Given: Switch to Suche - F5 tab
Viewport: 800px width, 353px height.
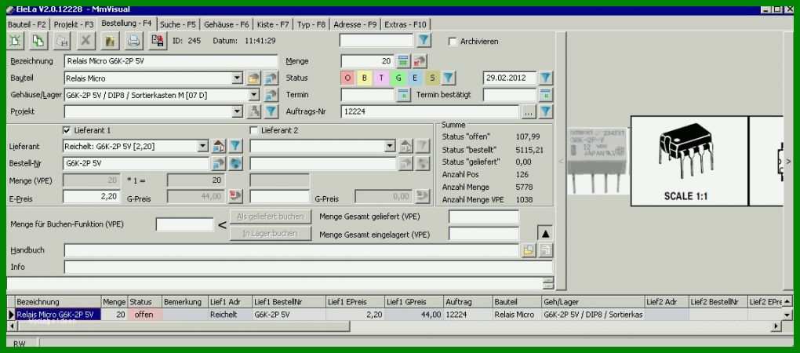Looking at the screenshot, I should pyautogui.click(x=178, y=24).
